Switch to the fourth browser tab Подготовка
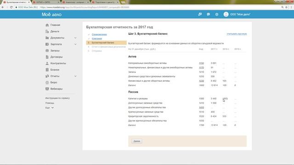Screen dimensions: 294x165 tap(105, 2)
